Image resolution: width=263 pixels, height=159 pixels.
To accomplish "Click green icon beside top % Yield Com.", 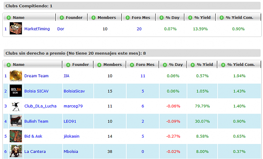I will pyautogui.click(x=222, y=18).
